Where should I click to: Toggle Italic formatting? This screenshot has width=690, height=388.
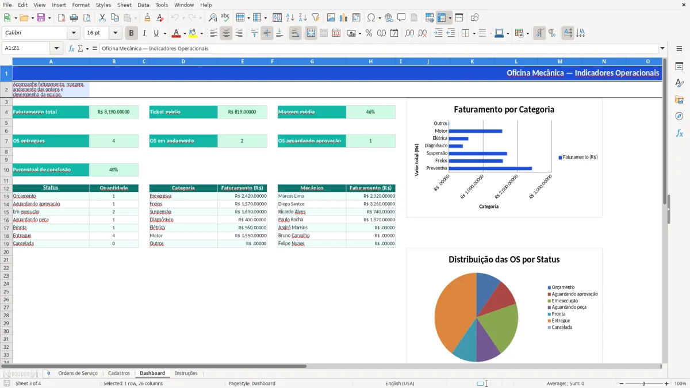click(x=144, y=33)
